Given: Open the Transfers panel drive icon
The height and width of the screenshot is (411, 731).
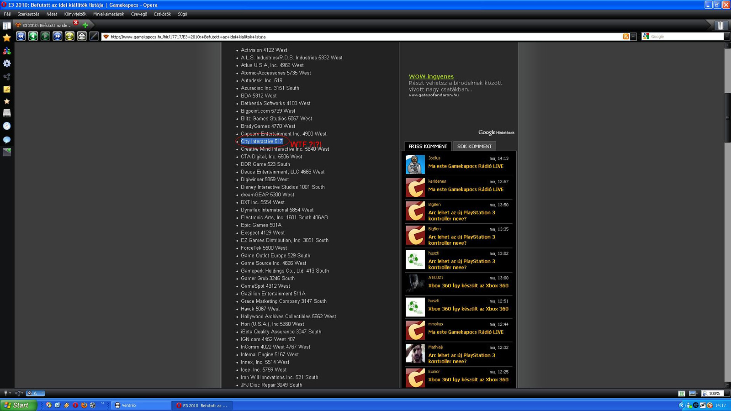Looking at the screenshot, I should [x=7, y=113].
